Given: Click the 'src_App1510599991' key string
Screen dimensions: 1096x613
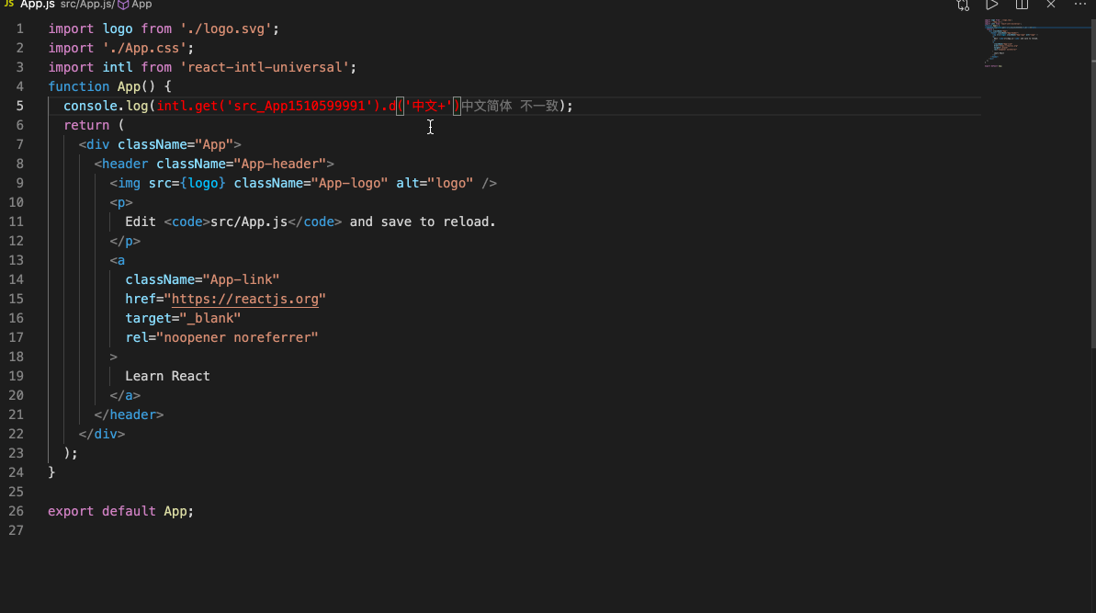Looking at the screenshot, I should pos(302,106).
